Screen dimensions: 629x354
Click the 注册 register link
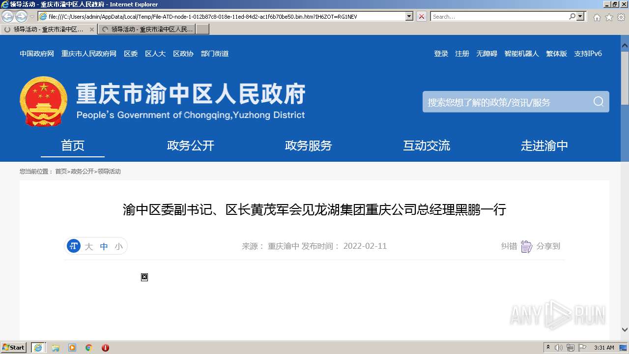(462, 54)
